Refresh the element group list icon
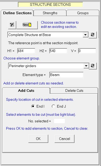Image resolution: width=101 pixels, height=166 pixels. pyautogui.click(x=93, y=66)
